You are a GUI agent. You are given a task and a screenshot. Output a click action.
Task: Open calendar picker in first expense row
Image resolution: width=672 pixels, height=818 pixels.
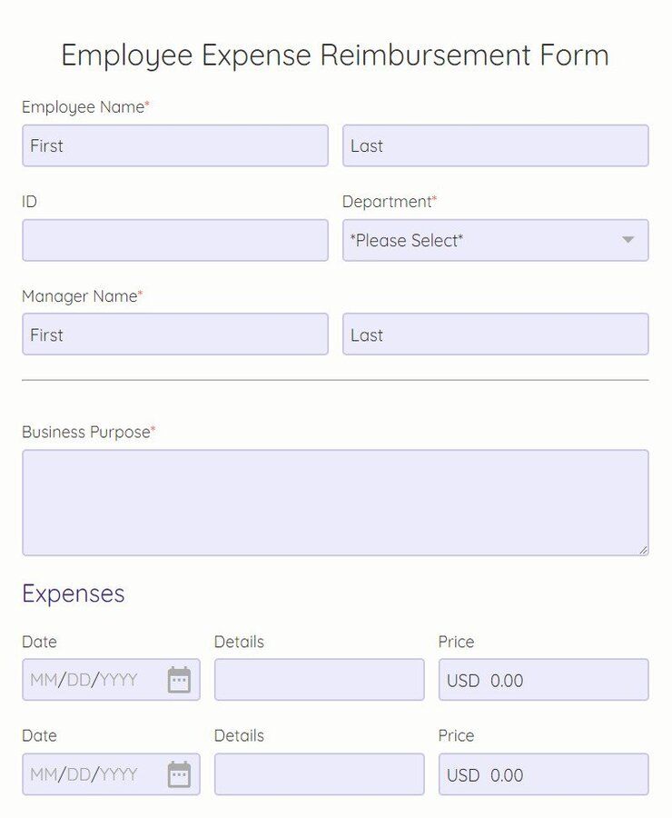[179, 680]
